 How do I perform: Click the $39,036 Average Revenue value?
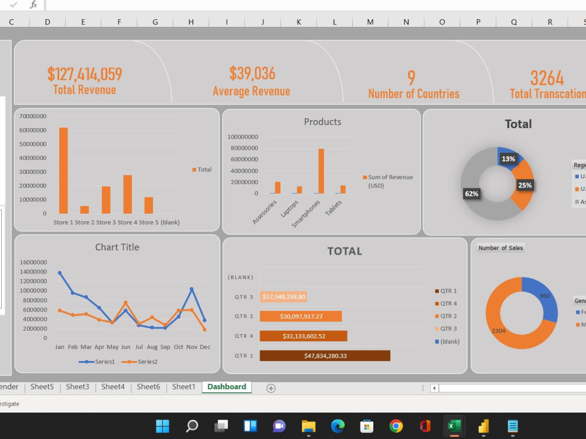click(x=252, y=73)
